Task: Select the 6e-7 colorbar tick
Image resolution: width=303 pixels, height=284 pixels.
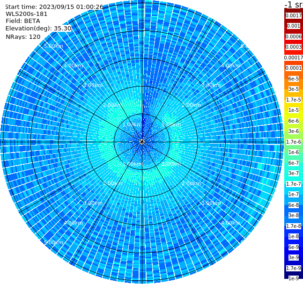Action: [294, 163]
